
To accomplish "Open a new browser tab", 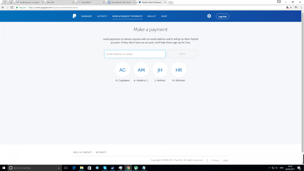I will 170,2.
